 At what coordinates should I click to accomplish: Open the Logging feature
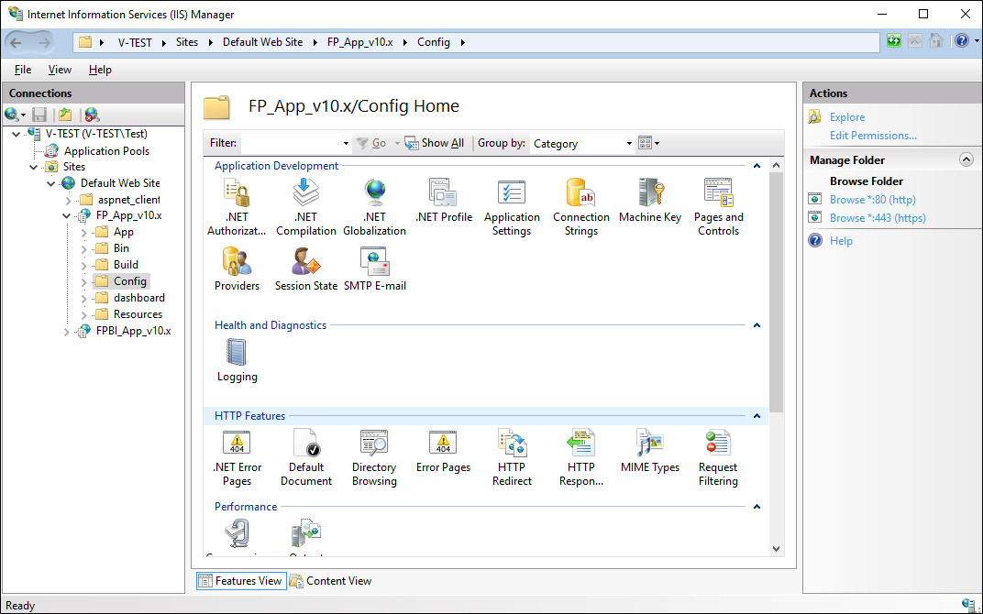click(237, 360)
